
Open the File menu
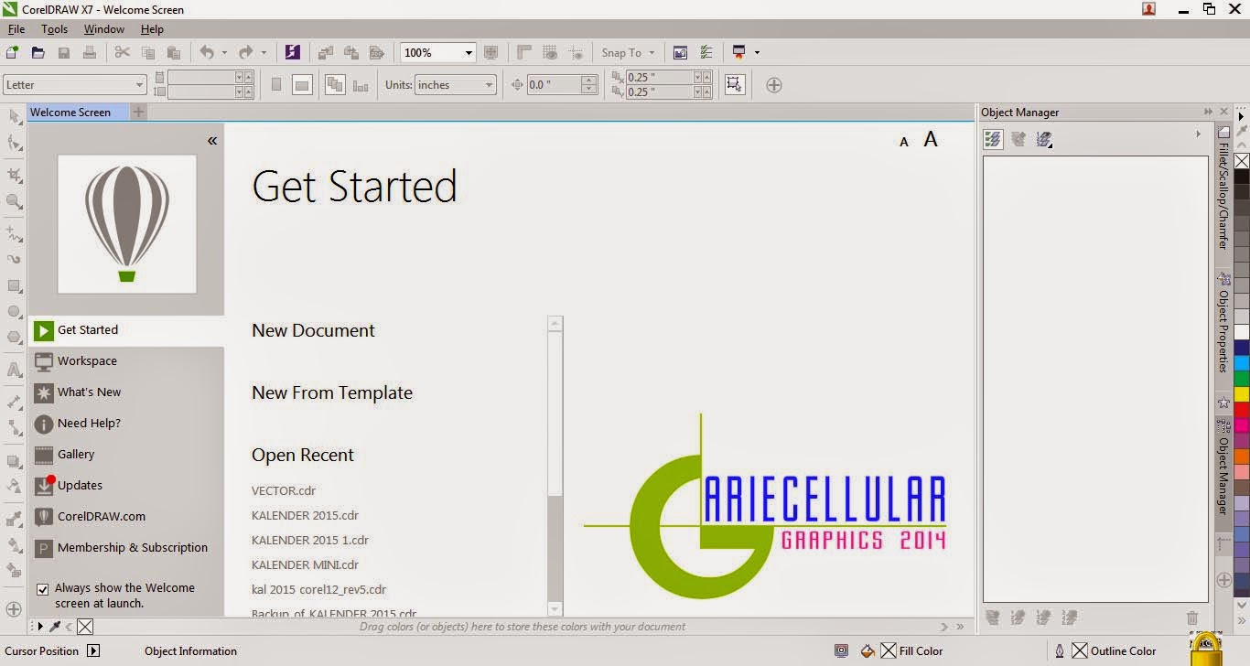point(16,29)
